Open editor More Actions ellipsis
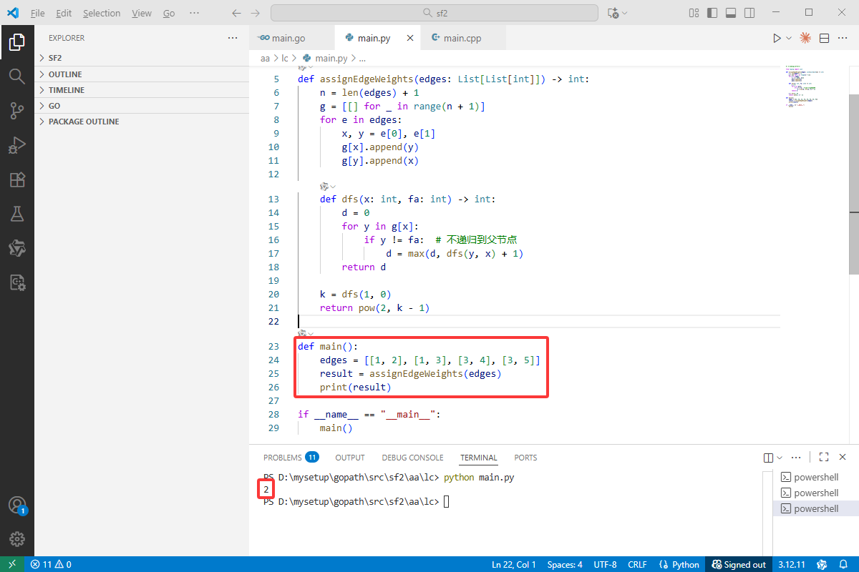Image resolution: width=859 pixels, height=572 pixels. [x=843, y=38]
